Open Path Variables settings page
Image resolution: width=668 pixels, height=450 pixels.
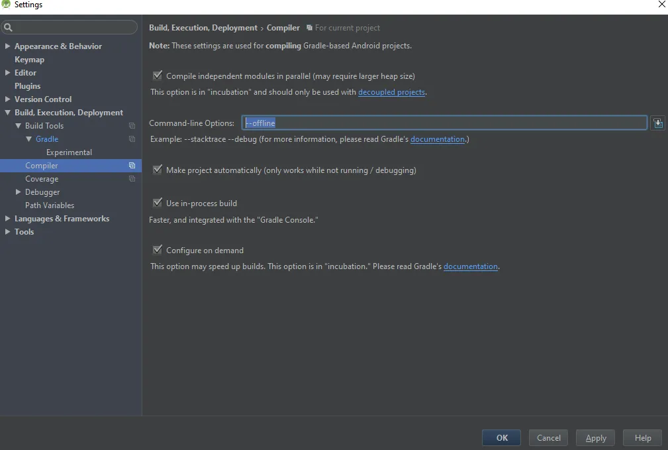[x=50, y=205]
